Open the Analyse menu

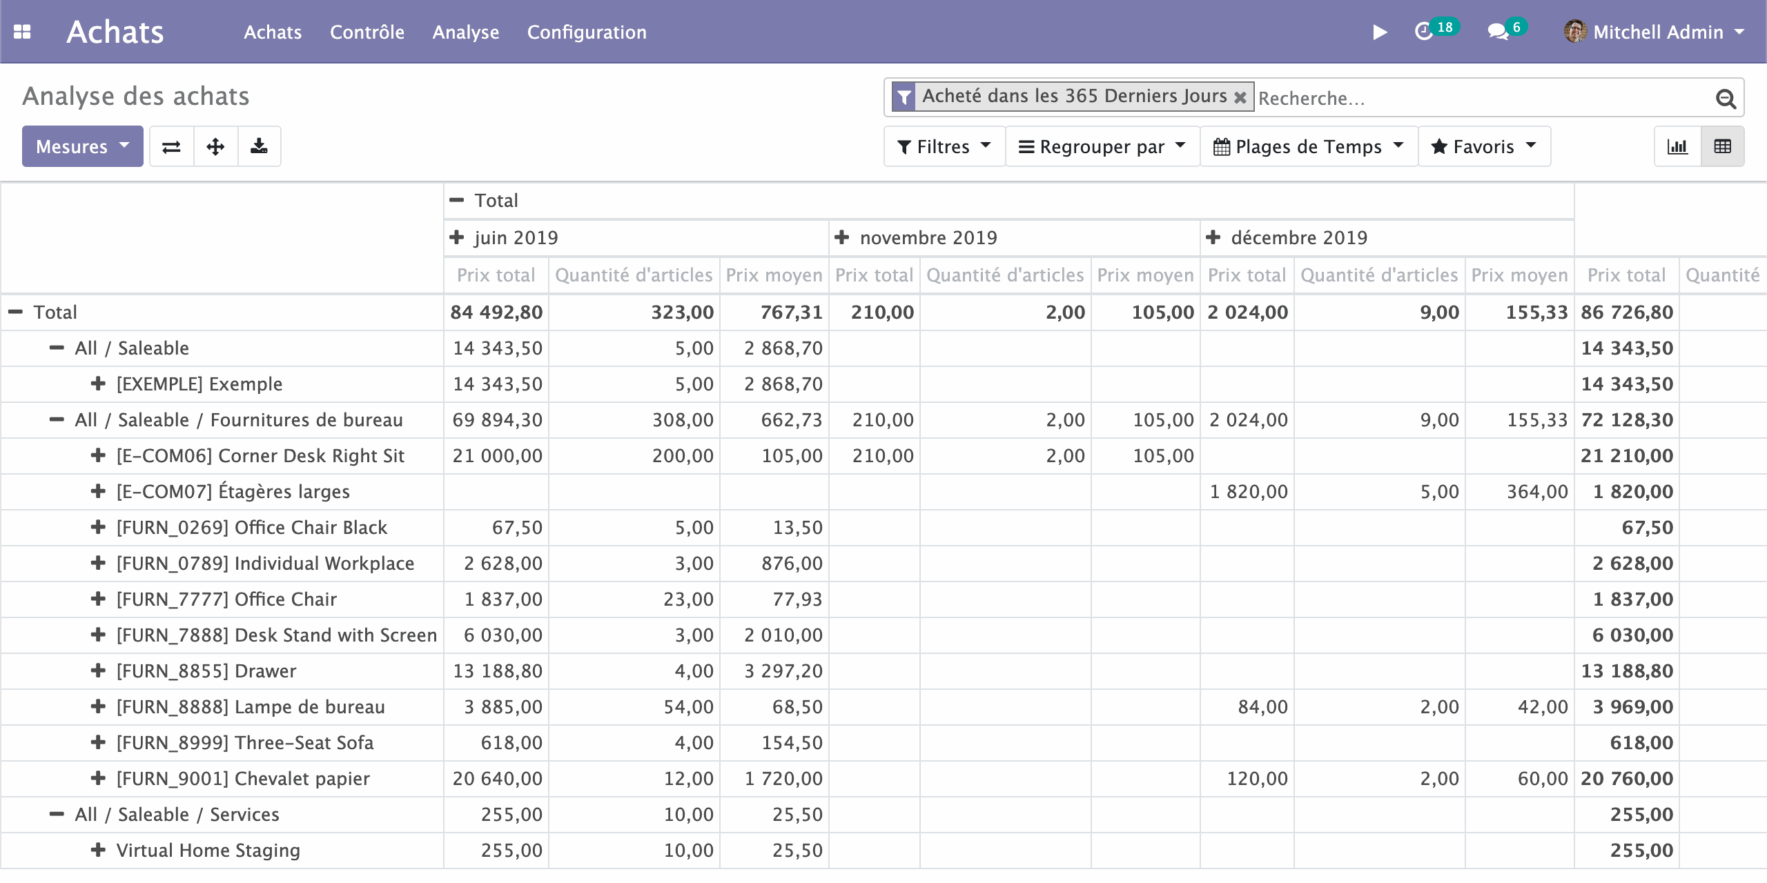click(465, 32)
